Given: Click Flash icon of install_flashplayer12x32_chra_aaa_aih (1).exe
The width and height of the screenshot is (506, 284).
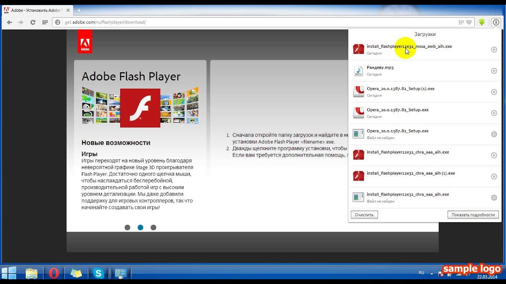Looking at the screenshot, I should pos(359,176).
